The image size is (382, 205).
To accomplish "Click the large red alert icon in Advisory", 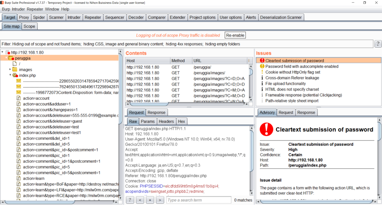I will tap(266, 129).
